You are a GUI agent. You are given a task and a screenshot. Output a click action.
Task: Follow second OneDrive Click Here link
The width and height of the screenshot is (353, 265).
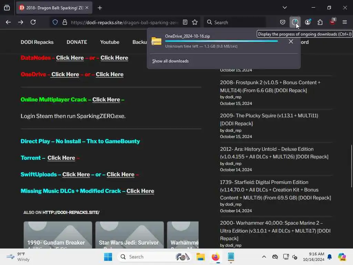[x=110, y=75]
